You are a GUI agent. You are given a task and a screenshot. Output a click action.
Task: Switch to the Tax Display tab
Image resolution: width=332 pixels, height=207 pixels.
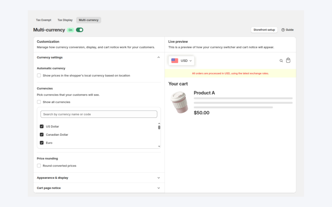click(x=65, y=20)
